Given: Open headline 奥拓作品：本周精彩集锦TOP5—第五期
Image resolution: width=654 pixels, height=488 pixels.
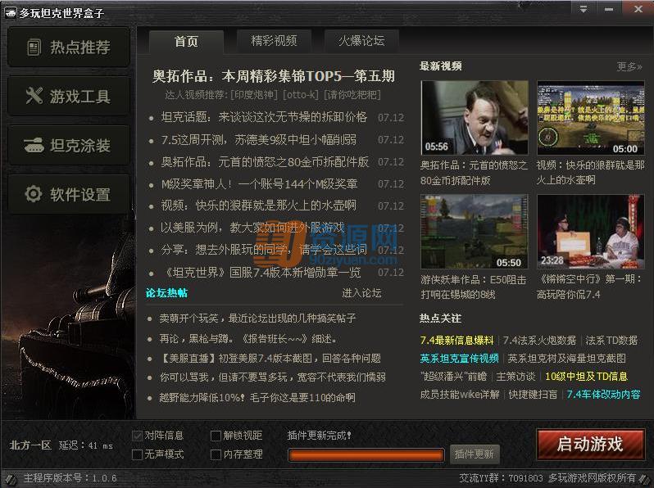Looking at the screenshot, I should pos(274,76).
